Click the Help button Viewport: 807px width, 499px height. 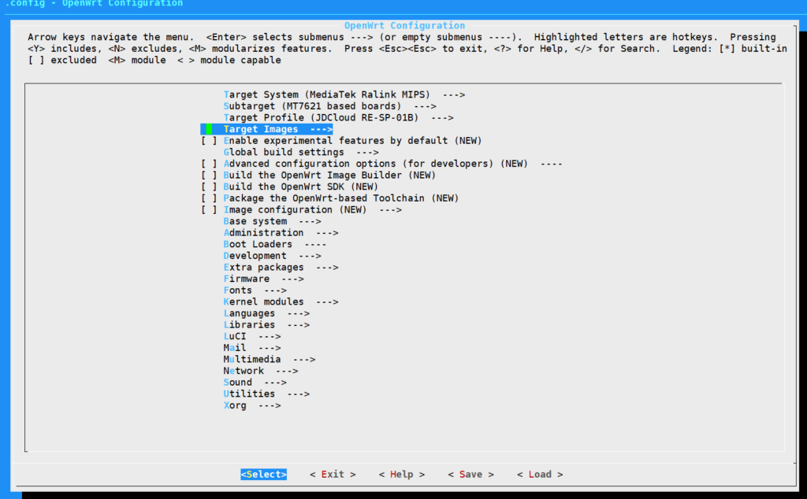[x=401, y=475]
